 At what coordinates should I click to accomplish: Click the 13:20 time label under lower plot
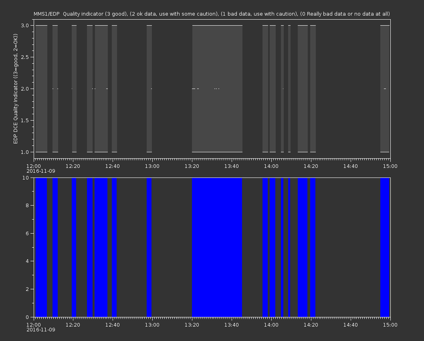192,325
